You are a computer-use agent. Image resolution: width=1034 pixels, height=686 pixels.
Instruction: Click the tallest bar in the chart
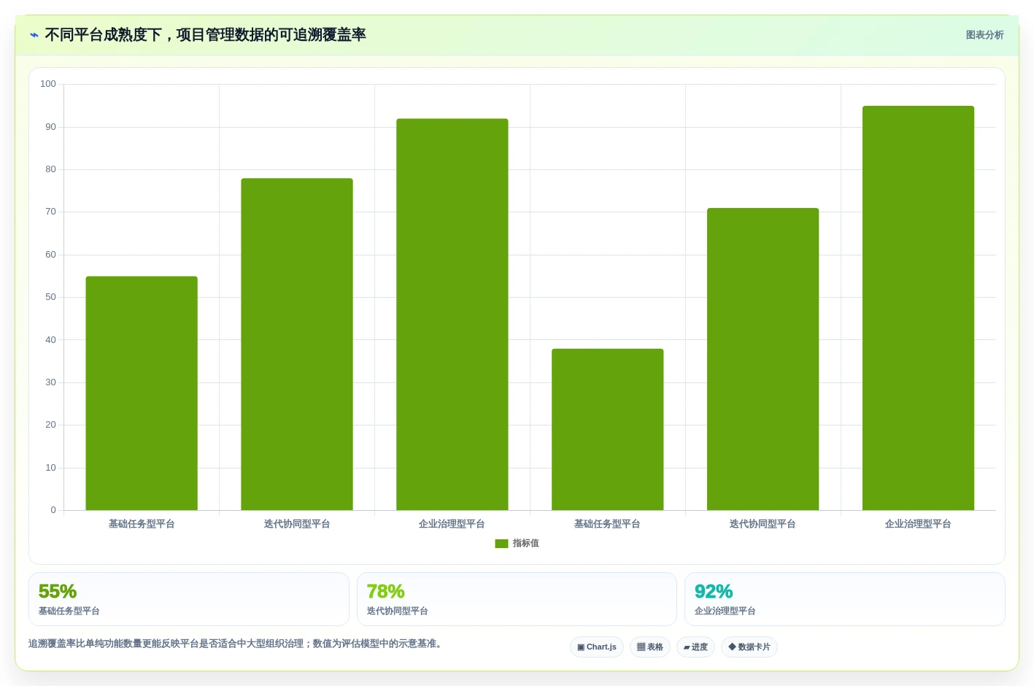coord(918,308)
